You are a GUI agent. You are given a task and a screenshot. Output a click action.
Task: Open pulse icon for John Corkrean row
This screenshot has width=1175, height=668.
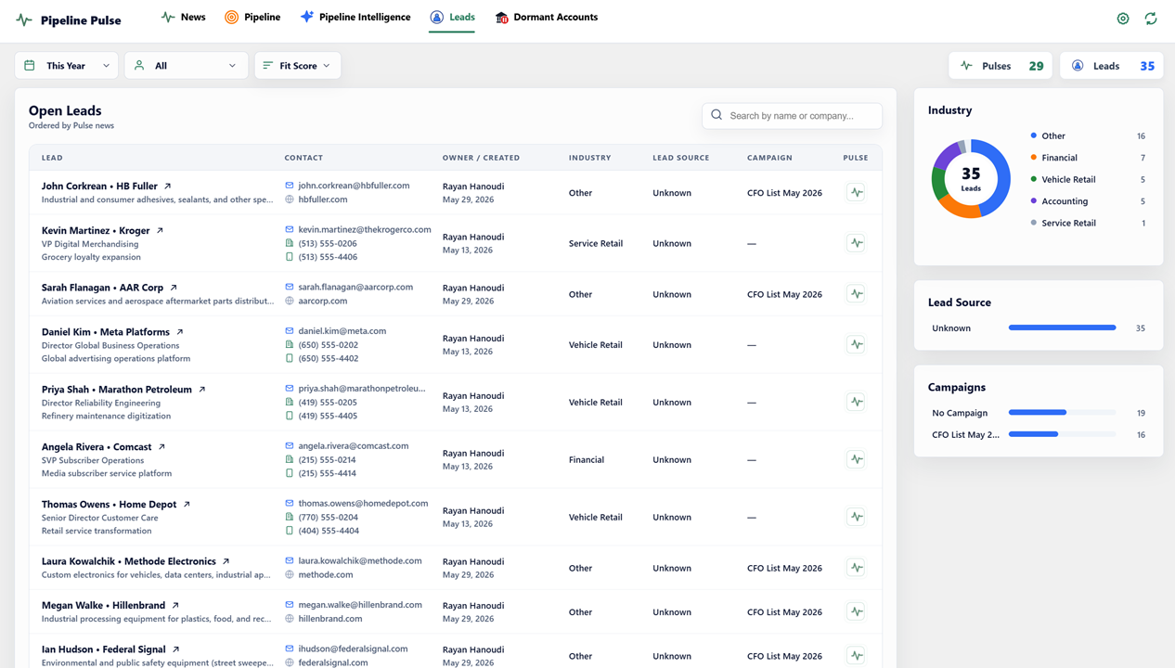point(856,193)
